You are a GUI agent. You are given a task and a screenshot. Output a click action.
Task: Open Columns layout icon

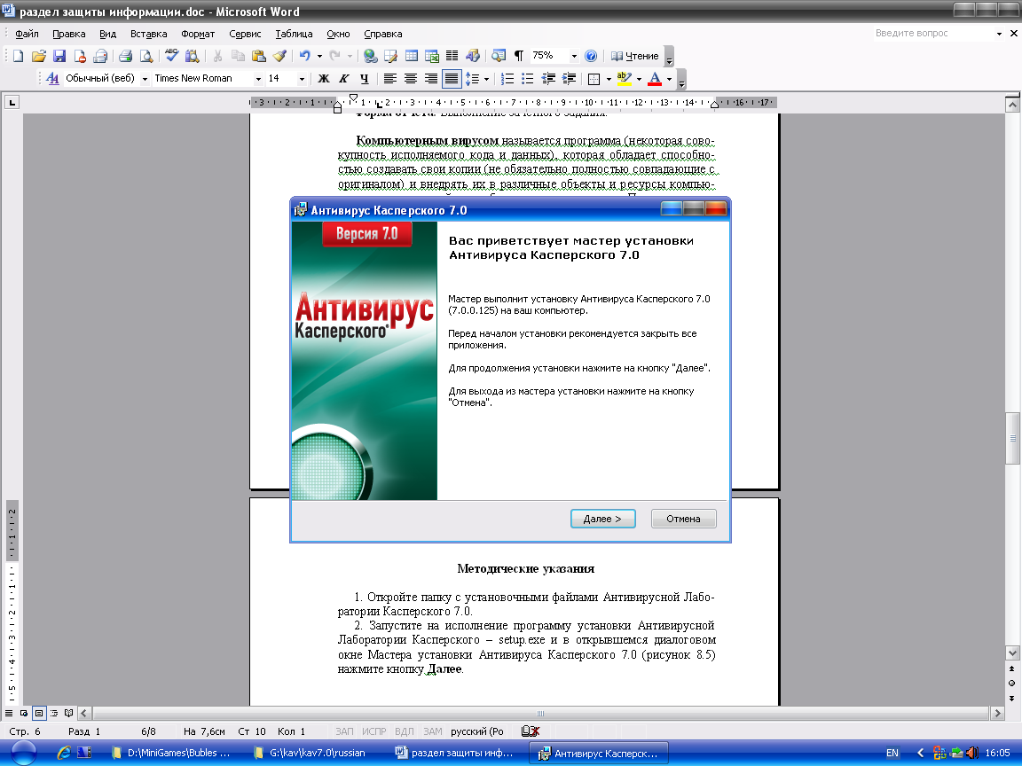coord(452,56)
